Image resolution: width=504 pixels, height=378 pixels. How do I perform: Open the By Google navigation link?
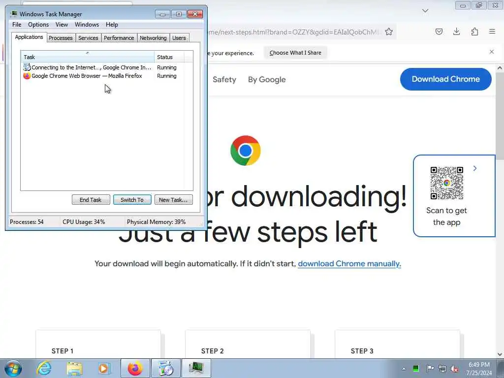pyautogui.click(x=267, y=79)
